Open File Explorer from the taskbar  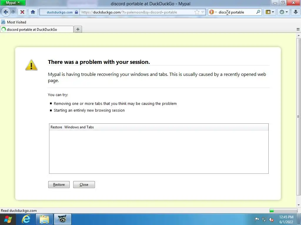(x=44, y=219)
